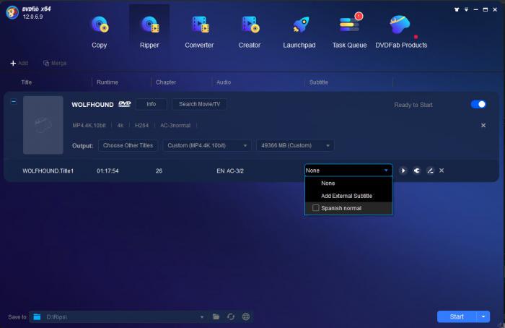Click the H264 codec label

pos(141,126)
